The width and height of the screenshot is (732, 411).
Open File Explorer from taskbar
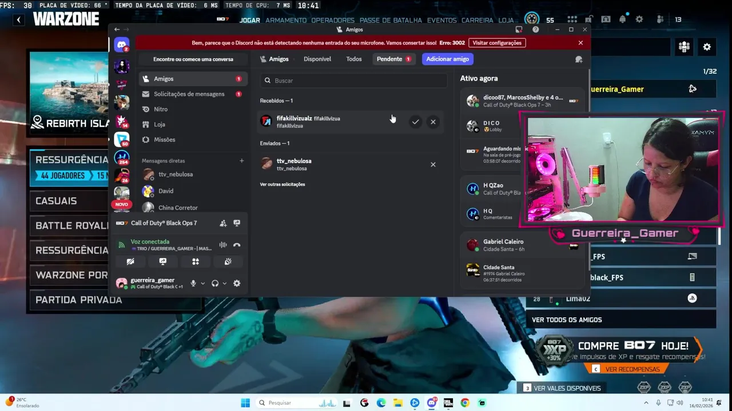coord(397,403)
